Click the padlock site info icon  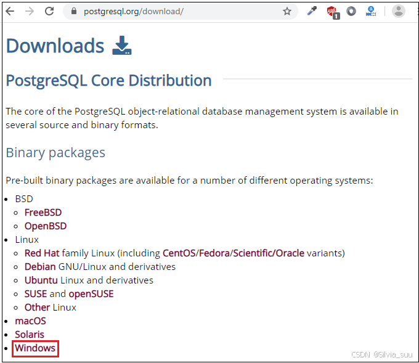[74, 11]
